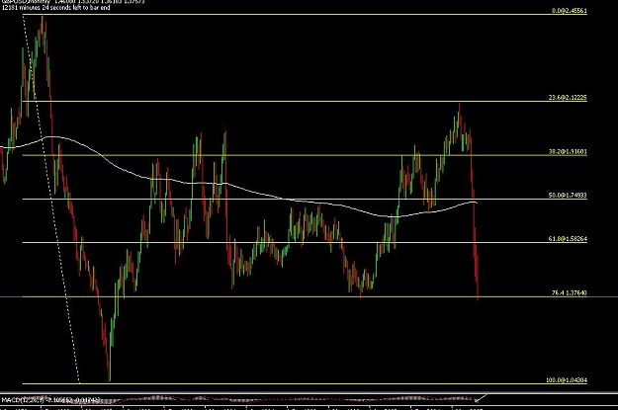Image resolution: width=618 pixels, height=410 pixels.
Task: Click the 38.2 Fibonacci level label 1.91601
Action: (x=568, y=151)
